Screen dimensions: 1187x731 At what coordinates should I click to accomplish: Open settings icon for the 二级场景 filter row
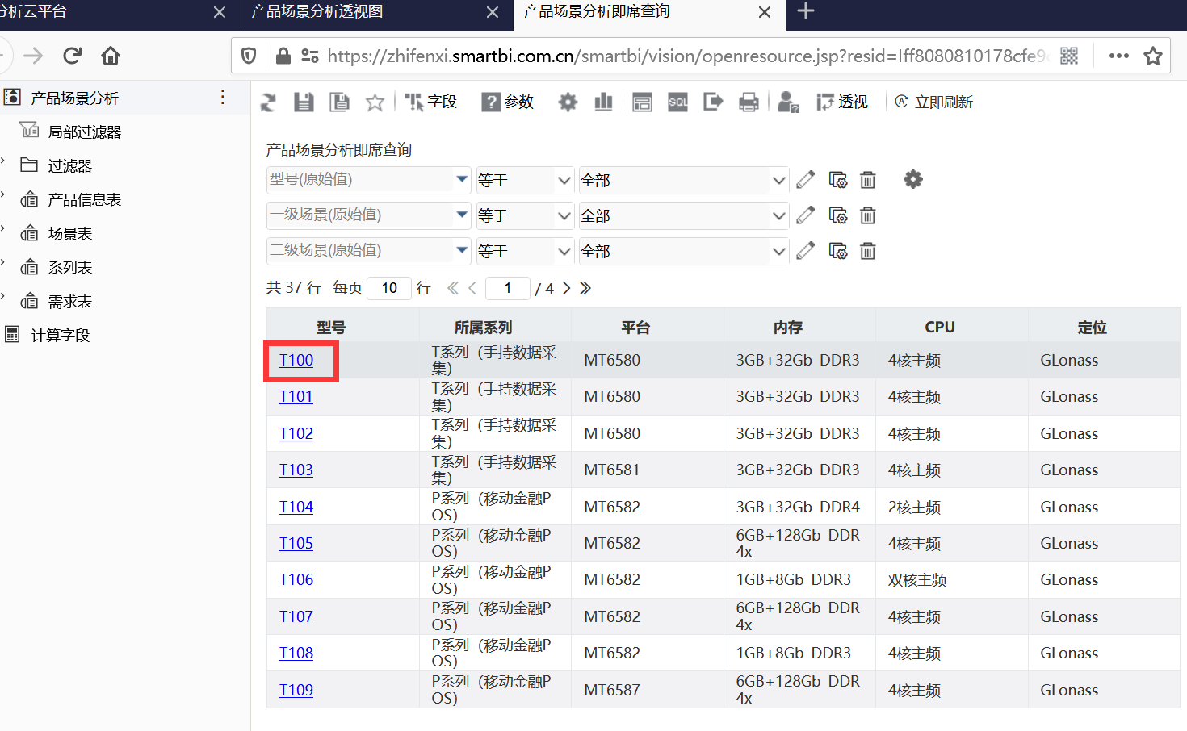tap(838, 251)
